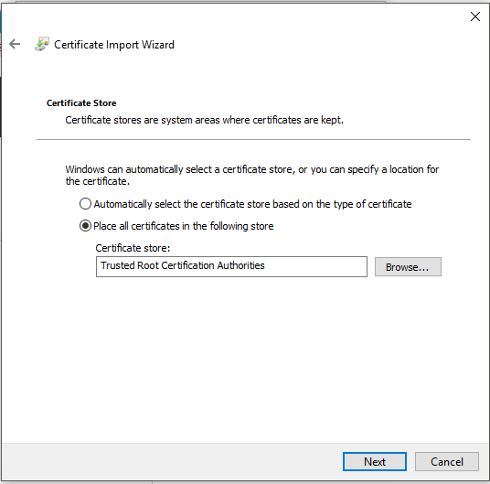
Task: Click the 'Certificate store:' field label
Action: coord(133,248)
